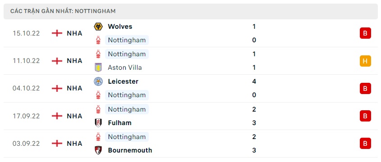381x162 pixels.
Task: Click the Bournemouth club crest icon
Action: [x=98, y=150]
